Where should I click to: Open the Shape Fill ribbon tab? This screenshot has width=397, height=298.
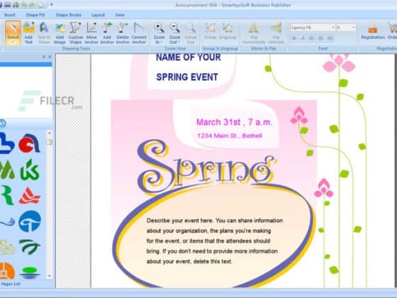35,15
